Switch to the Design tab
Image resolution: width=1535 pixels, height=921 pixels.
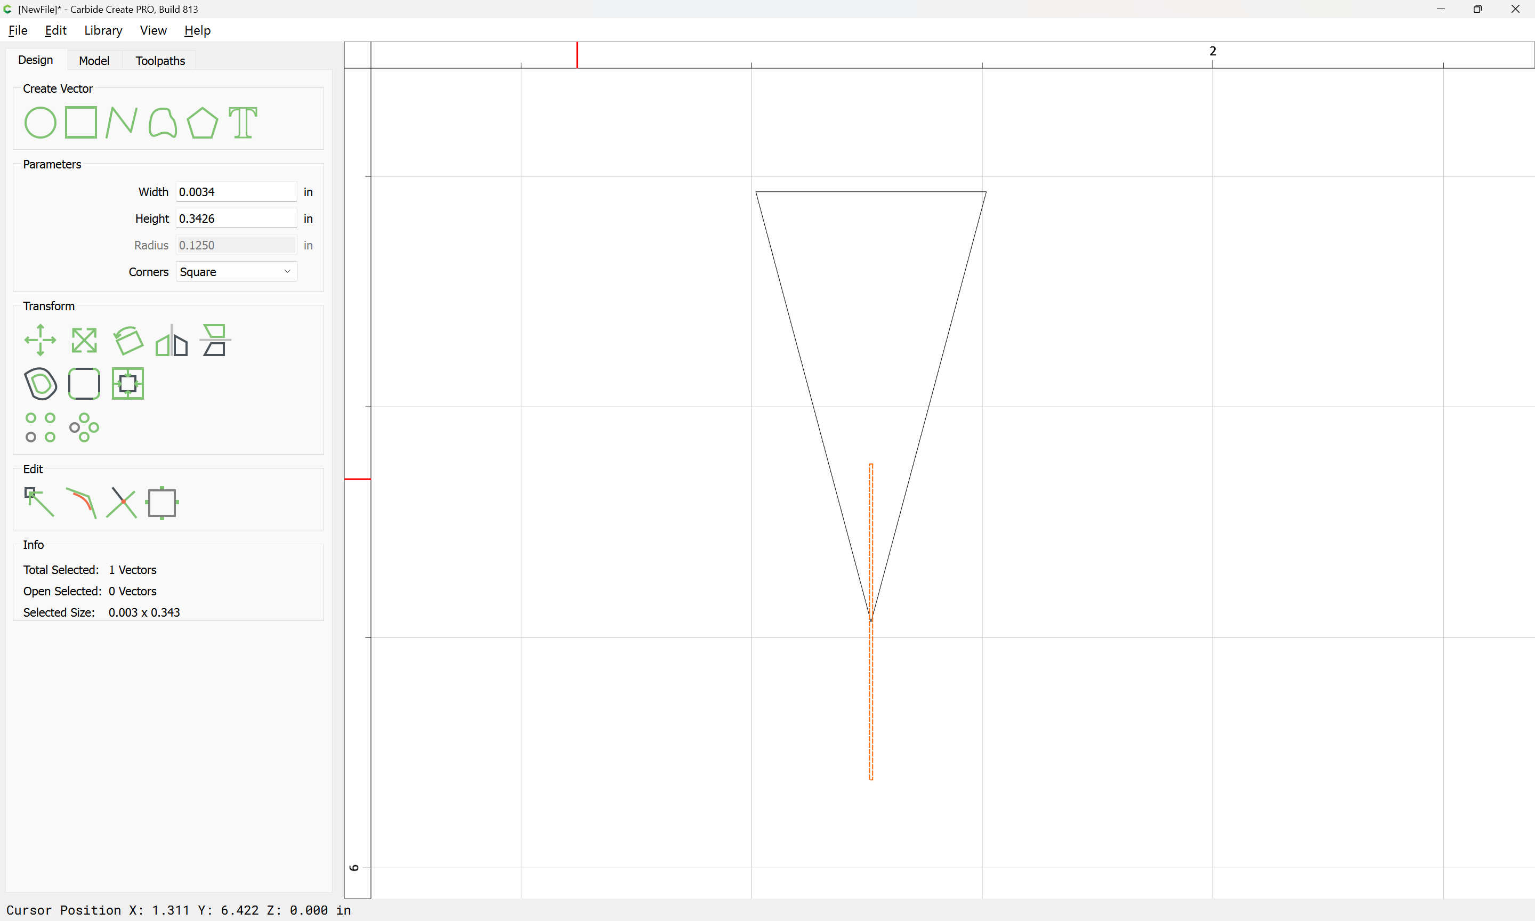(x=35, y=60)
